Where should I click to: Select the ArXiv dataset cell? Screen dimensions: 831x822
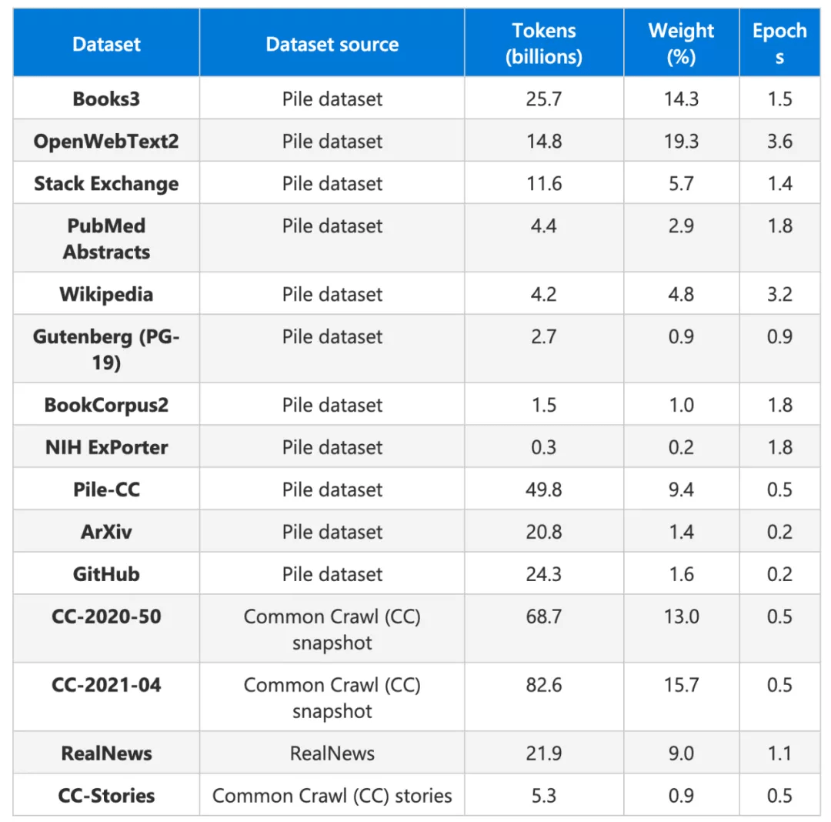(106, 532)
